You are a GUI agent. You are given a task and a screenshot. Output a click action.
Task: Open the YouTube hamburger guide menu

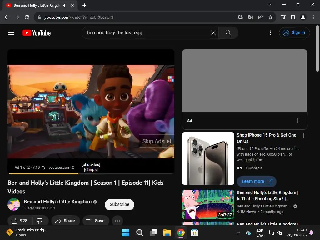[11, 32]
